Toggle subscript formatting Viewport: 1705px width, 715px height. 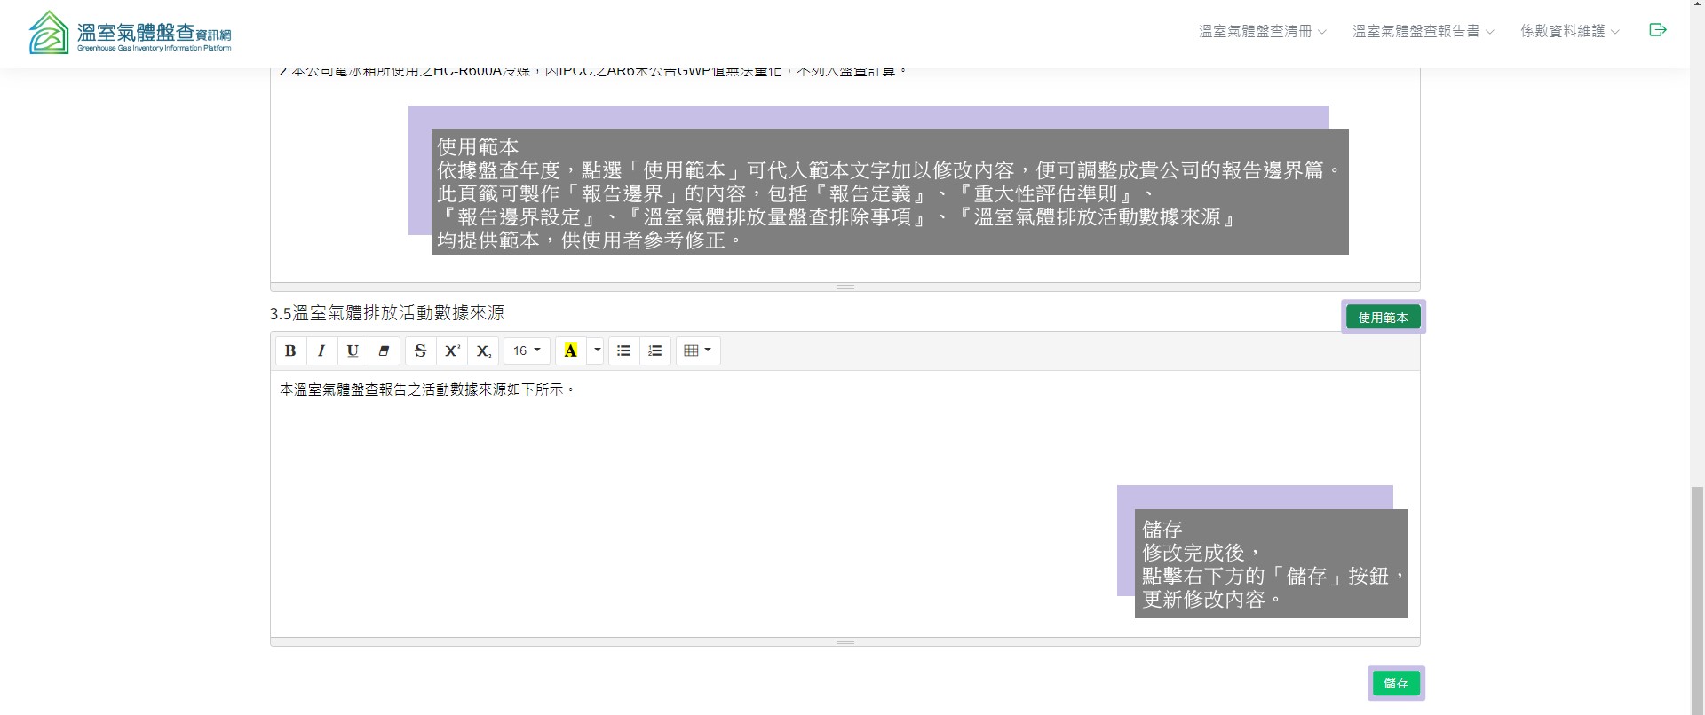(x=483, y=351)
